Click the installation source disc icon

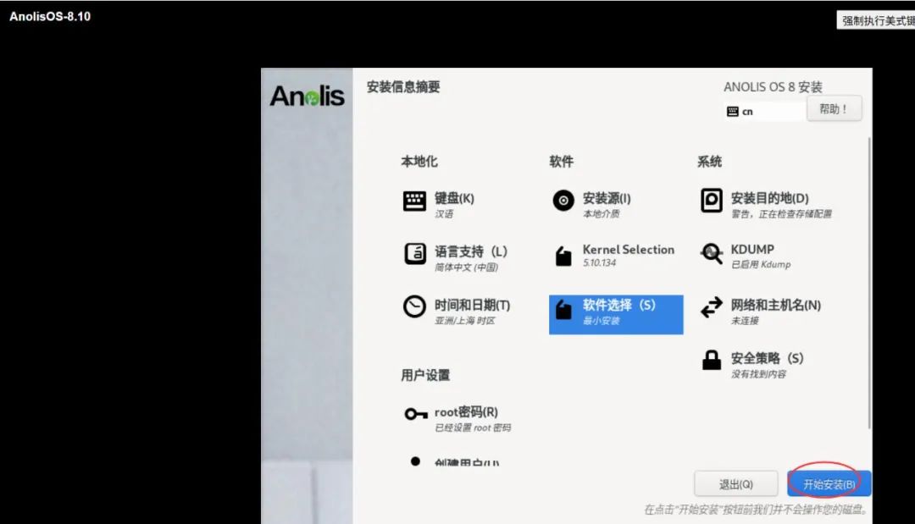563,201
